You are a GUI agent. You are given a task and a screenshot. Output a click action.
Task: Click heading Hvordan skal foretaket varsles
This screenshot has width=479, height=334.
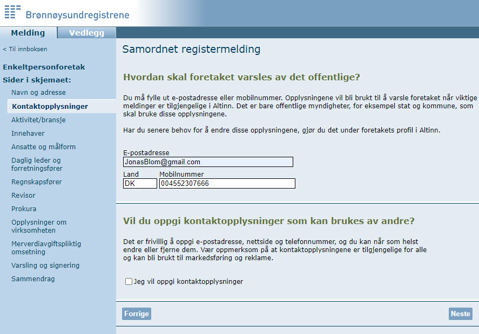(241, 77)
